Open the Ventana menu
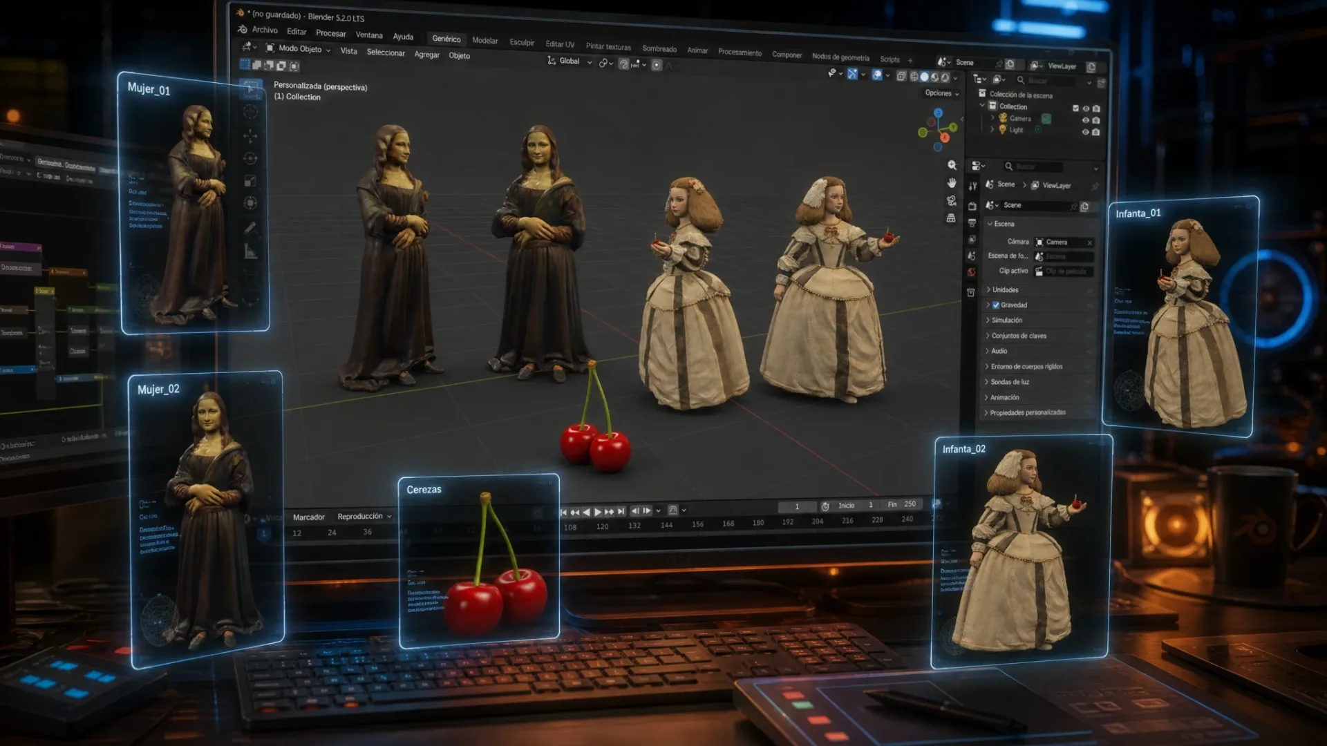1327x746 pixels. point(369,35)
